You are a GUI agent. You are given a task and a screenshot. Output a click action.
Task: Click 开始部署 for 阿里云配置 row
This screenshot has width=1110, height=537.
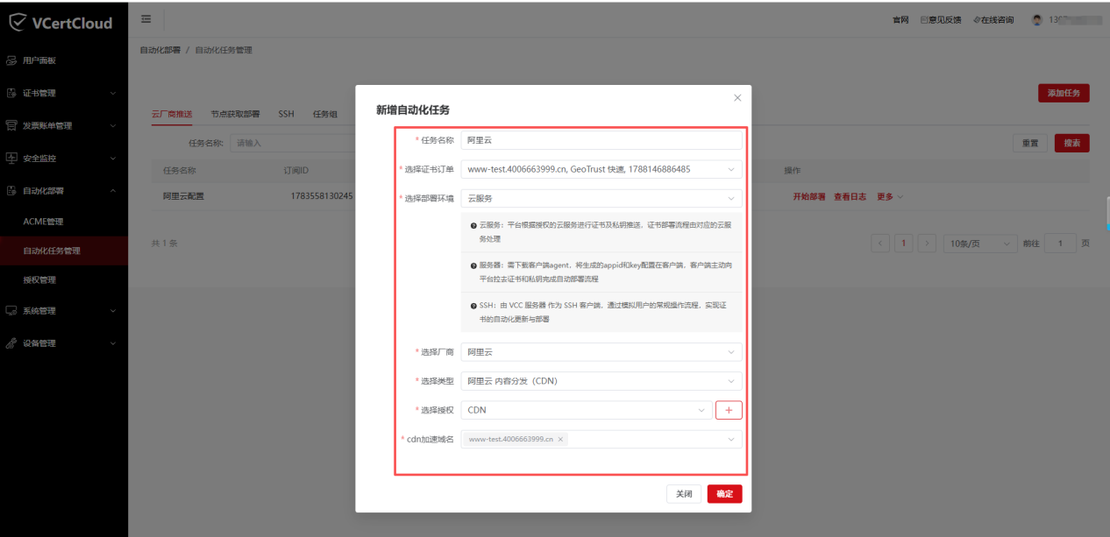(809, 196)
